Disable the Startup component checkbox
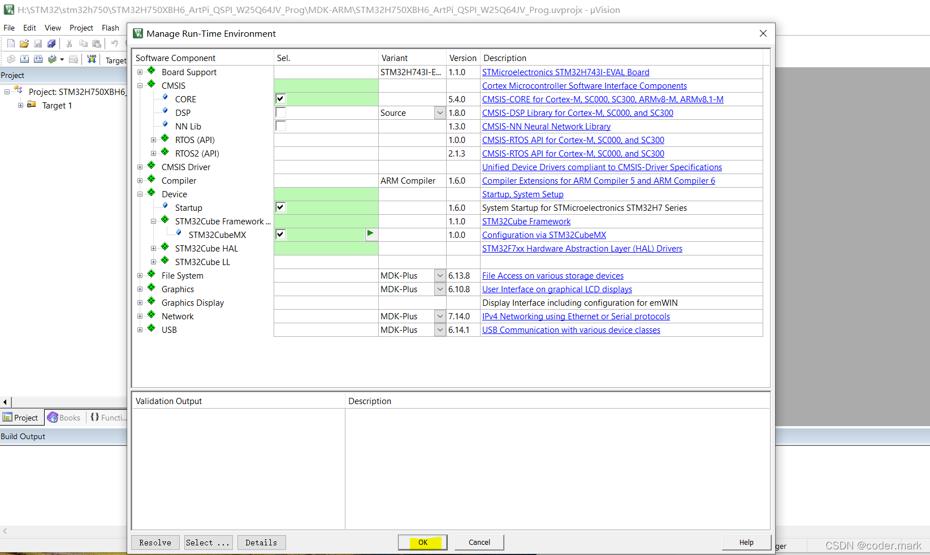930x555 pixels. (x=280, y=207)
